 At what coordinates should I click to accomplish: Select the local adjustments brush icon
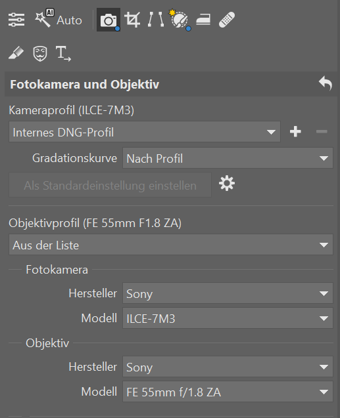tap(180, 20)
